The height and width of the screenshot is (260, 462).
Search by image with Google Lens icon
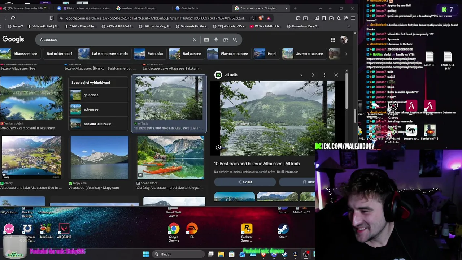[226, 40]
